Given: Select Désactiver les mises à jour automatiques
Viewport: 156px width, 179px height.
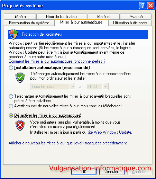Looking at the screenshot, I should coord(11,115).
